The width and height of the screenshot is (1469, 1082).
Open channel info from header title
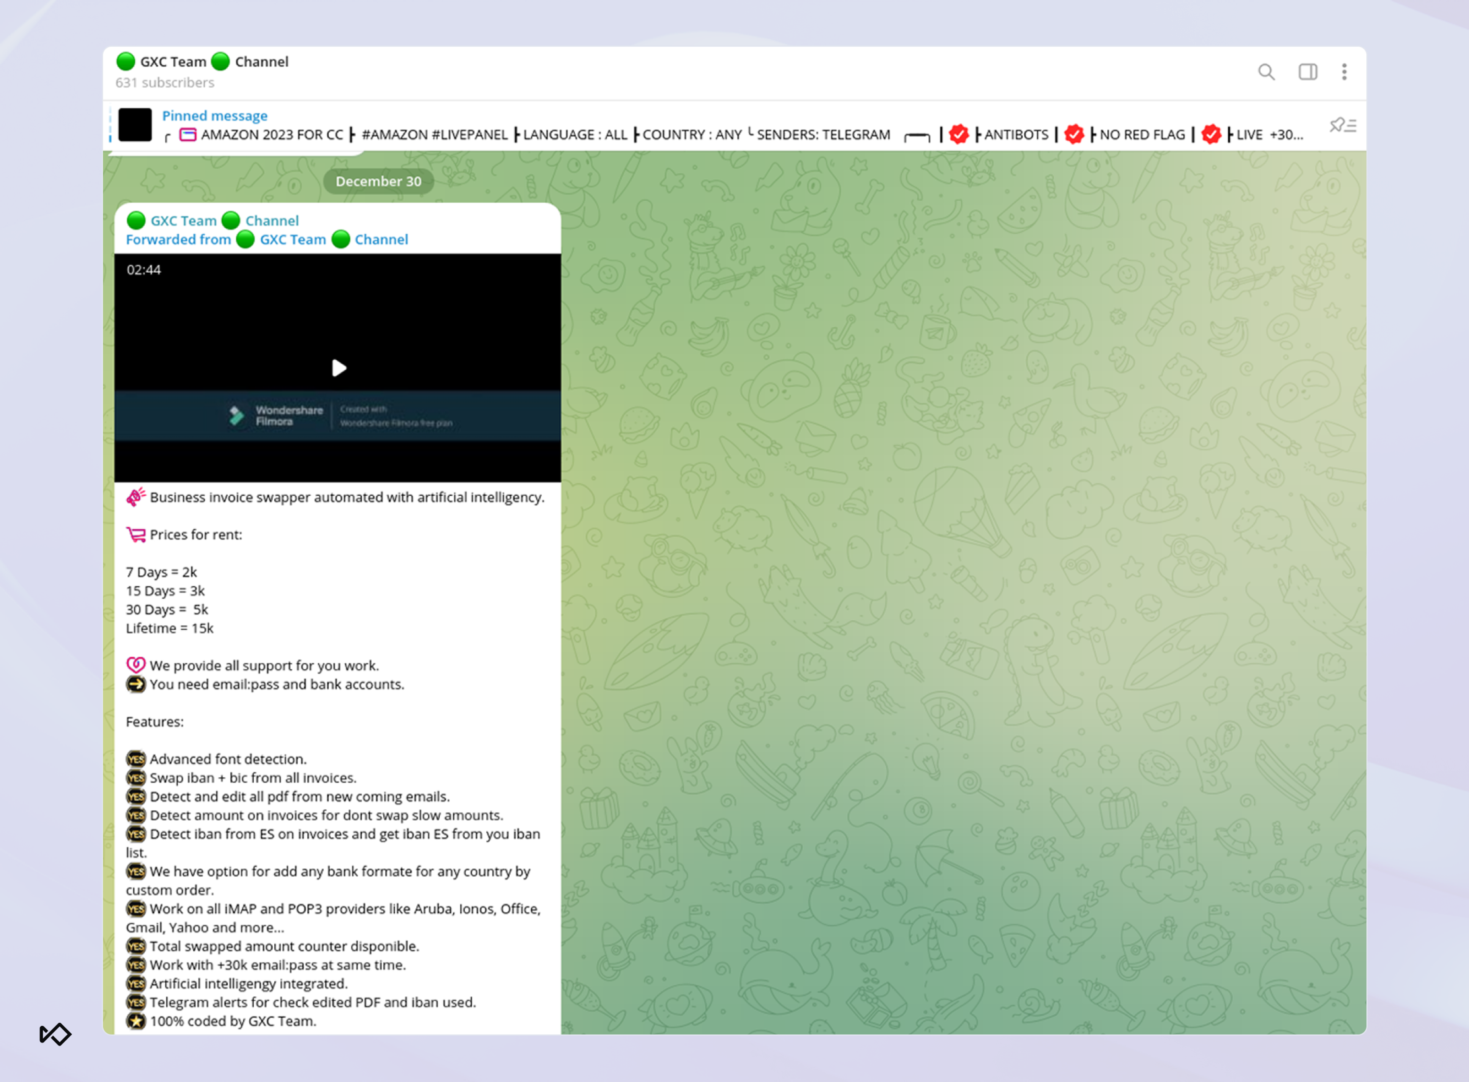point(202,62)
